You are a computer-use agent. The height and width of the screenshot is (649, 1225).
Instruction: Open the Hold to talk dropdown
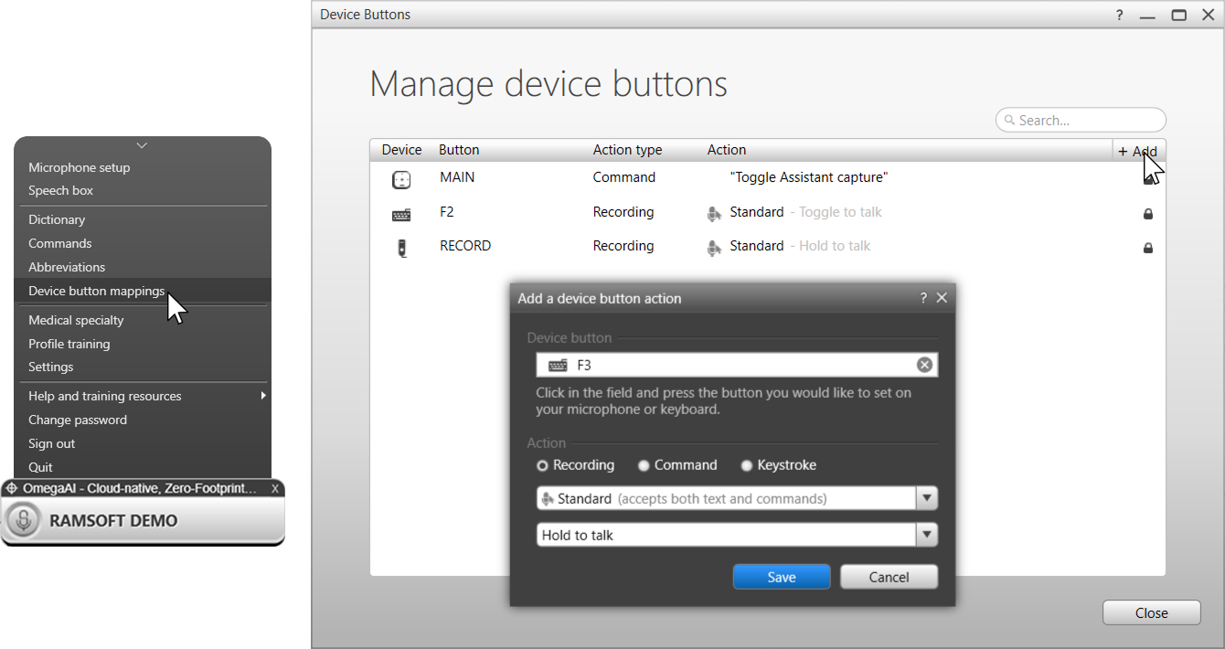click(927, 535)
